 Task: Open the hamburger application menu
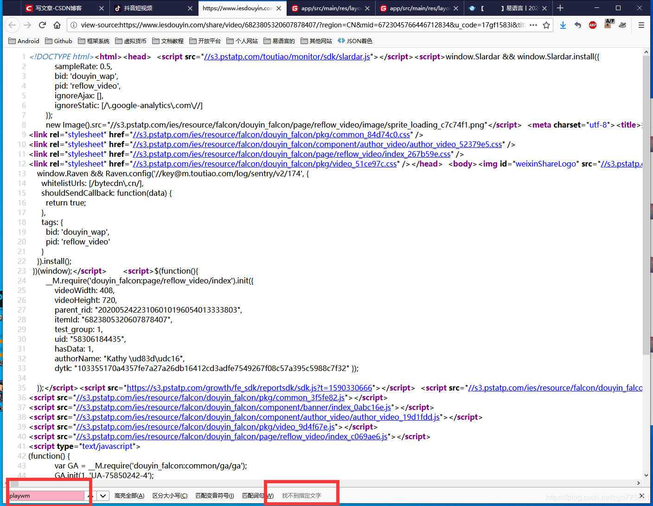[x=641, y=25]
